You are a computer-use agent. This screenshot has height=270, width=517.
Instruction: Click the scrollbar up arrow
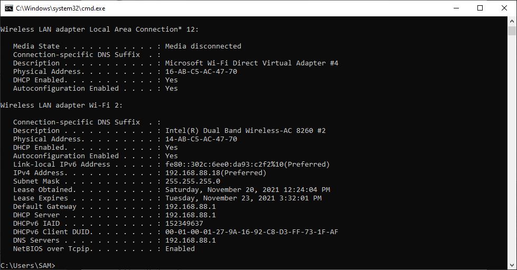(x=512, y=21)
